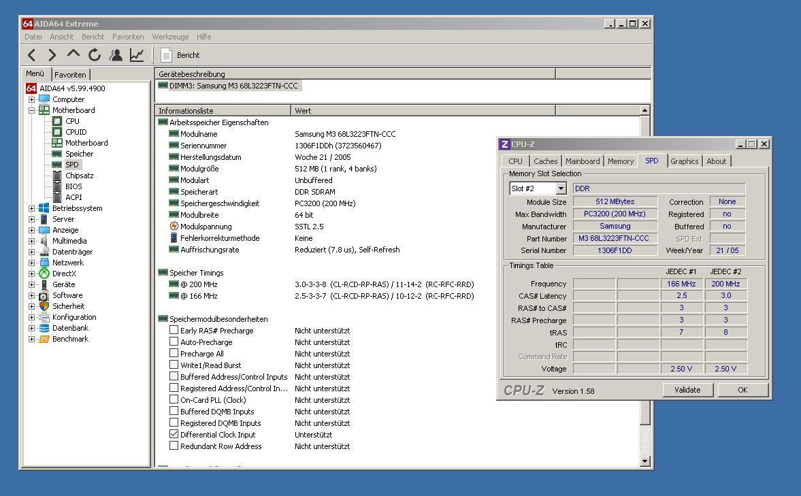The image size is (801, 496).
Task: Click the scroll up arrow in AIDA64 list
Action: (x=644, y=110)
